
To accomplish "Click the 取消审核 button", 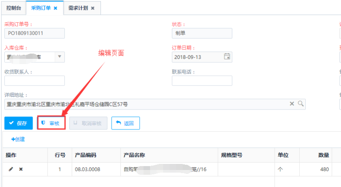I will pyautogui.click(x=88, y=123).
